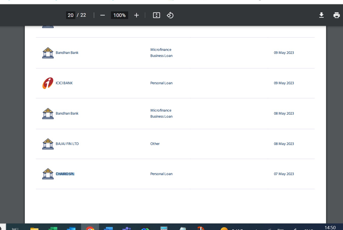Click the bank icon in the 09 May Bandhan row
The height and width of the screenshot is (230, 343).
(x=48, y=53)
